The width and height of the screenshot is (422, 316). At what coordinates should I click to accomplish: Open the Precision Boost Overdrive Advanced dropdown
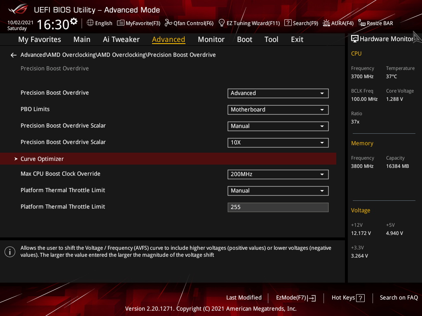(x=278, y=93)
